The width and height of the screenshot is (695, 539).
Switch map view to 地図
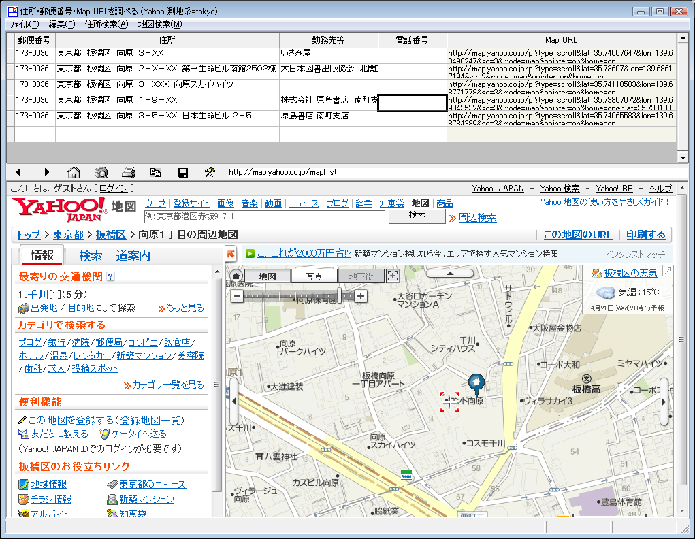point(268,276)
